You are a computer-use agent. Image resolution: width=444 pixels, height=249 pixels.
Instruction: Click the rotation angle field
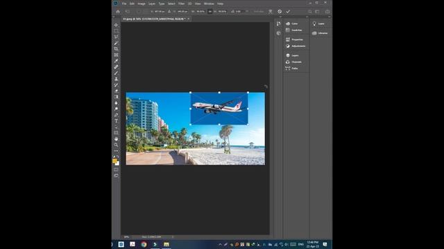(x=239, y=12)
